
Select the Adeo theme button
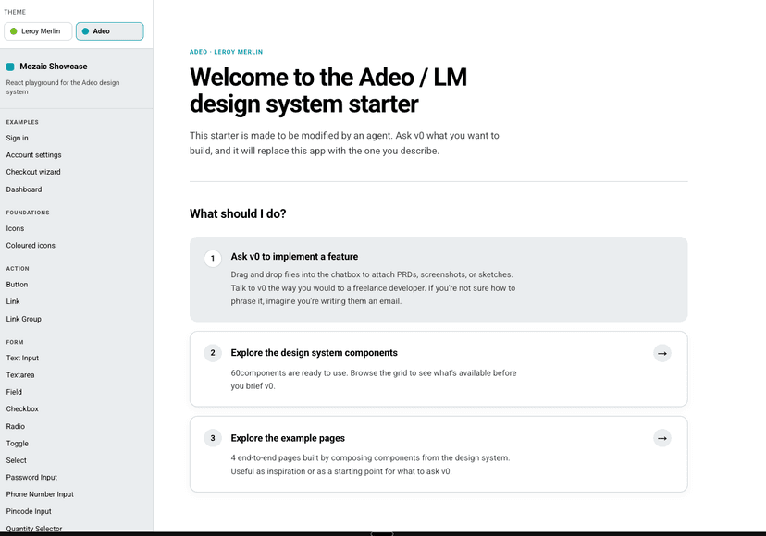[x=109, y=31]
